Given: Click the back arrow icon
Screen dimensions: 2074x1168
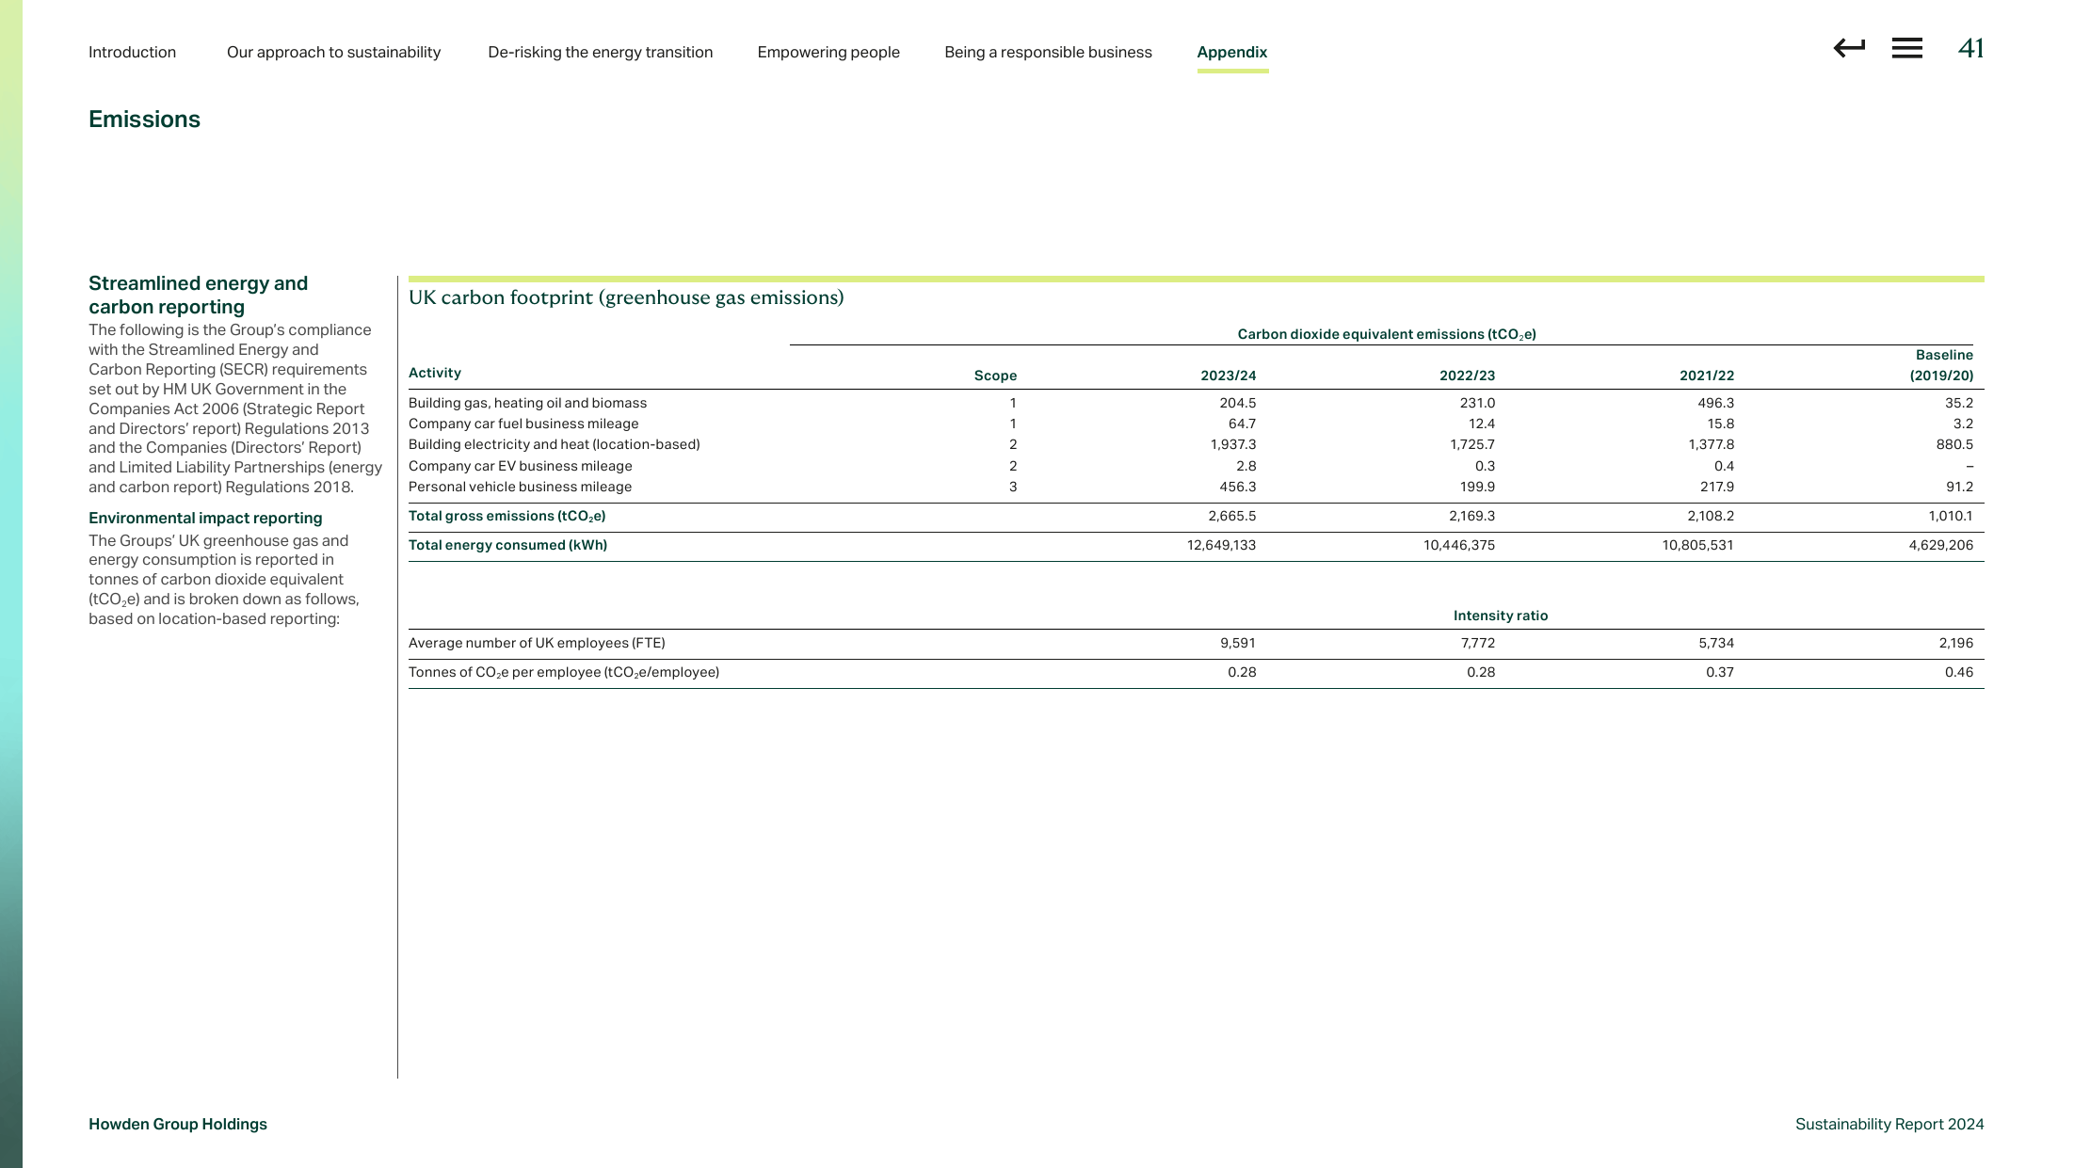Looking at the screenshot, I should tap(1849, 48).
